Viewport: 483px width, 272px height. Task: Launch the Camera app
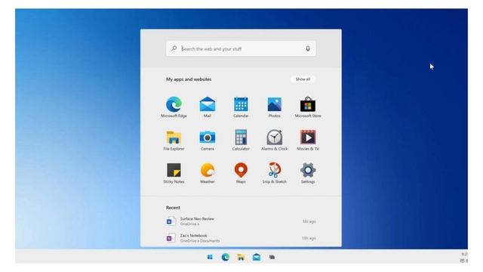pos(208,141)
